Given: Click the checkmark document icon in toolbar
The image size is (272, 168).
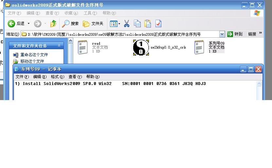Looking at the screenshot, I should tap(158, 24).
